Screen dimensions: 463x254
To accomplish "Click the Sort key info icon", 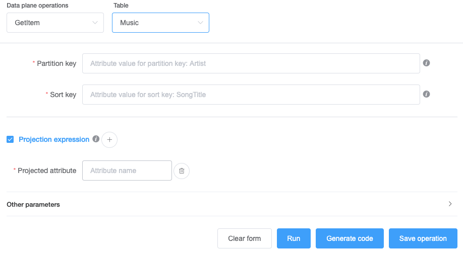I will [426, 94].
